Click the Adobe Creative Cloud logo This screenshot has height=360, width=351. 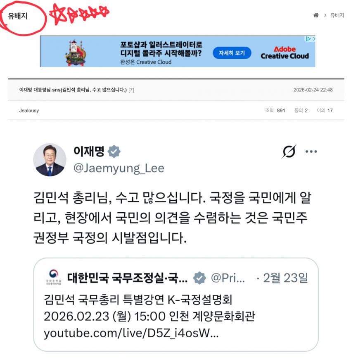point(285,53)
